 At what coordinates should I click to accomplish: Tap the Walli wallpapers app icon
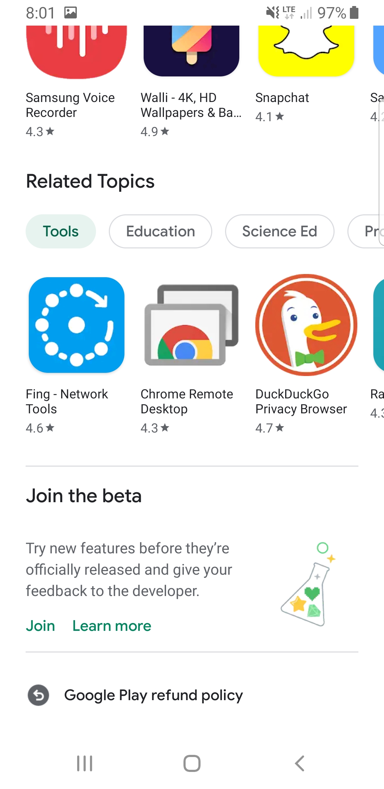(x=191, y=51)
